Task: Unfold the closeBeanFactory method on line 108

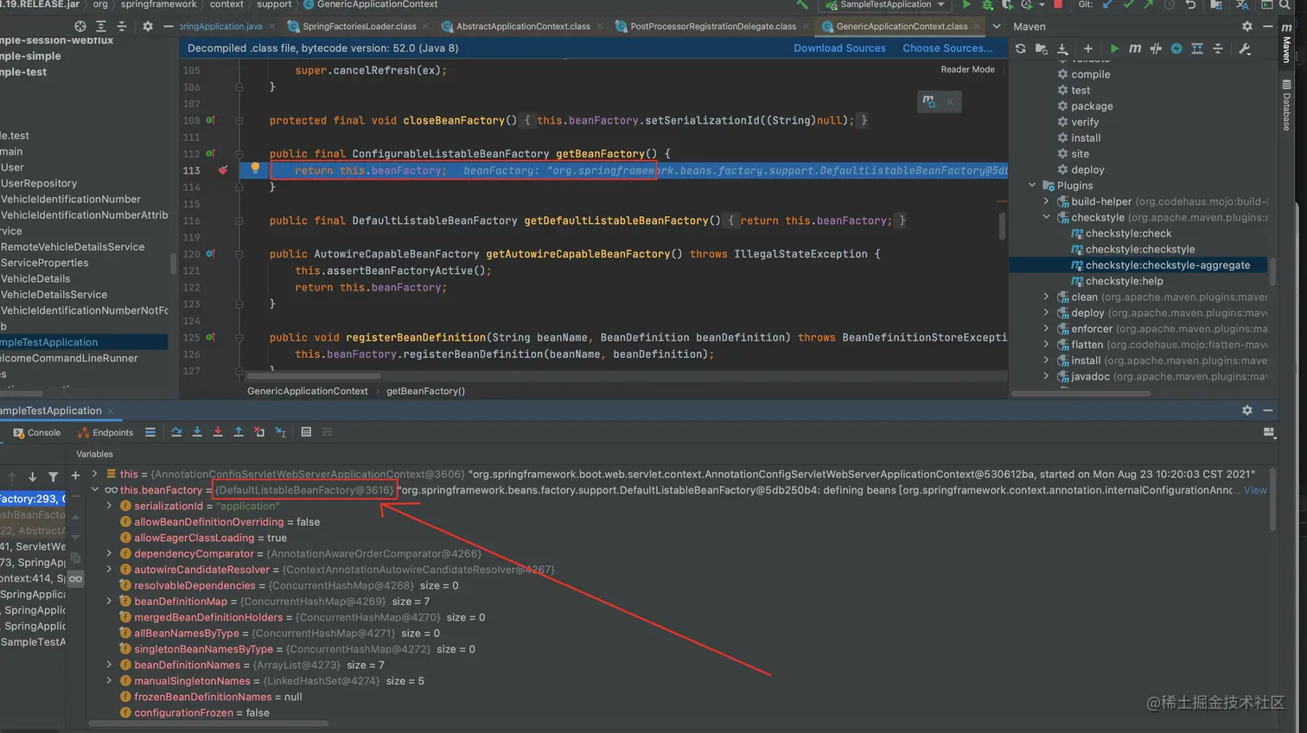Action: click(239, 121)
